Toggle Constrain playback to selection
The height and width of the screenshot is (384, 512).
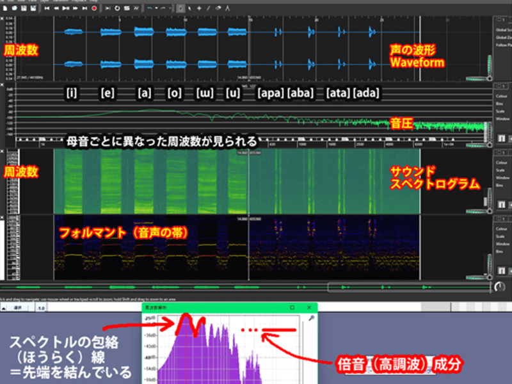pos(108,9)
